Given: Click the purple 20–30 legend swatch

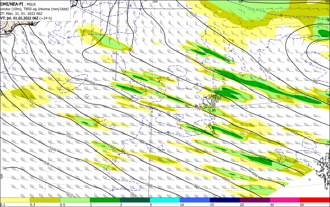Looking at the screenshot, I should pyautogui.click(x=255, y=200).
